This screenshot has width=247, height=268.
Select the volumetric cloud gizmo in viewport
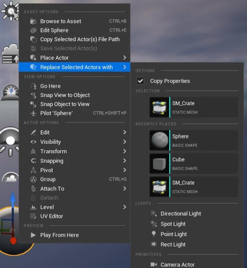coord(10,53)
